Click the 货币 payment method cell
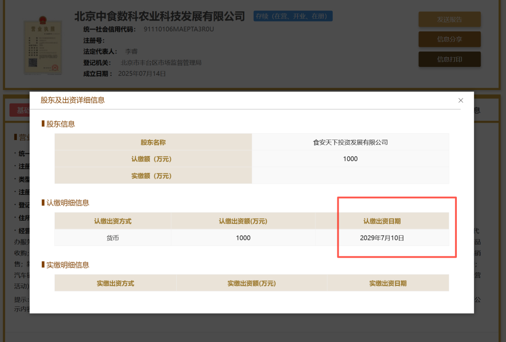Viewport: 506px width, 342px height. [x=113, y=238]
